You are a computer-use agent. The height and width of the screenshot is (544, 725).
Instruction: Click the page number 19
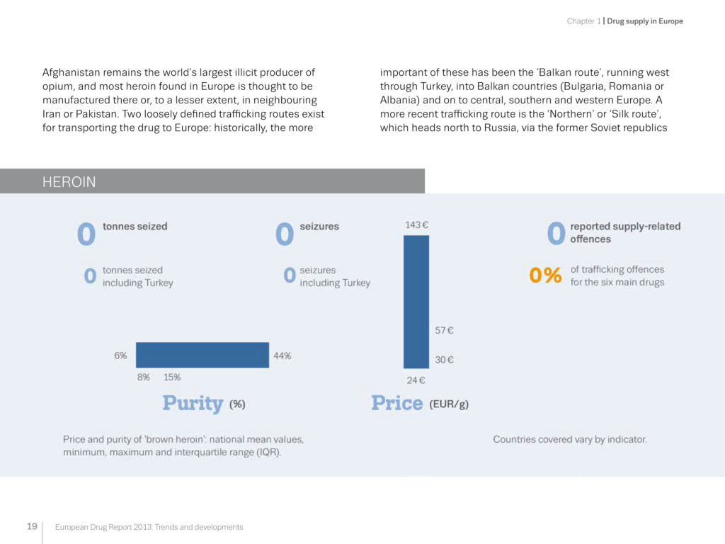[32, 526]
